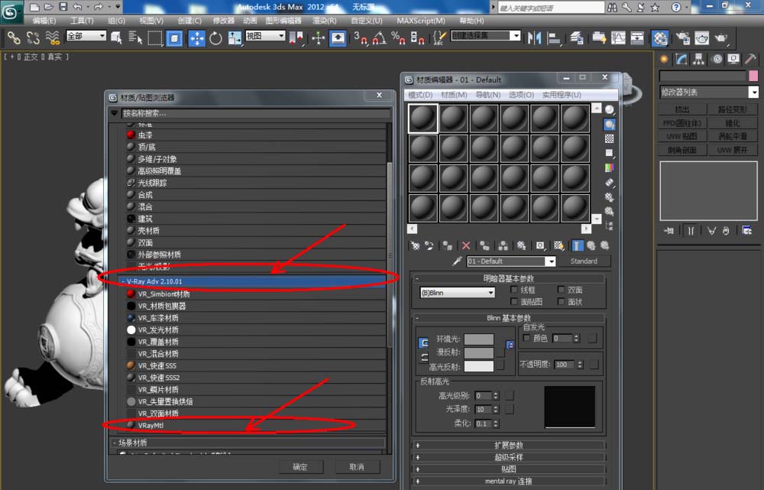Click red X reset material icon
Viewport: 764px width, 490px height.
tap(466, 245)
